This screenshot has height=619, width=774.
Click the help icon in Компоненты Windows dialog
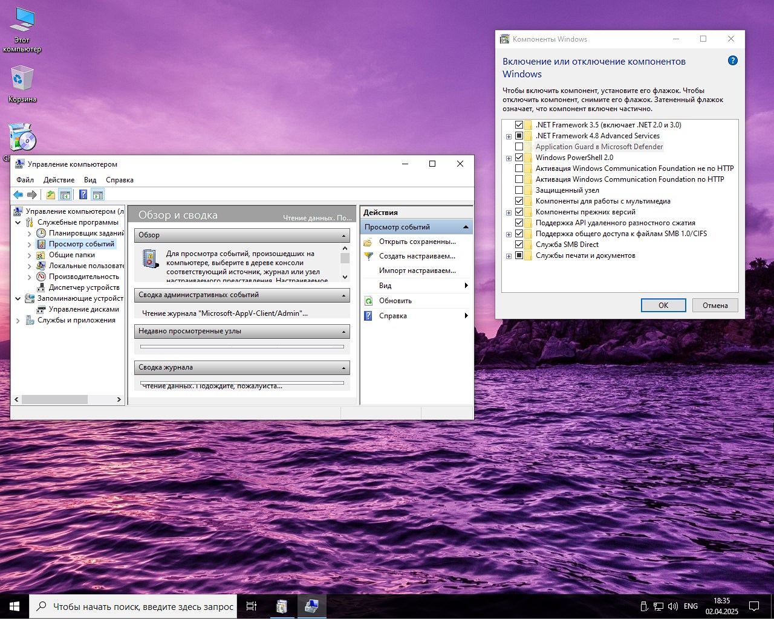pos(732,60)
